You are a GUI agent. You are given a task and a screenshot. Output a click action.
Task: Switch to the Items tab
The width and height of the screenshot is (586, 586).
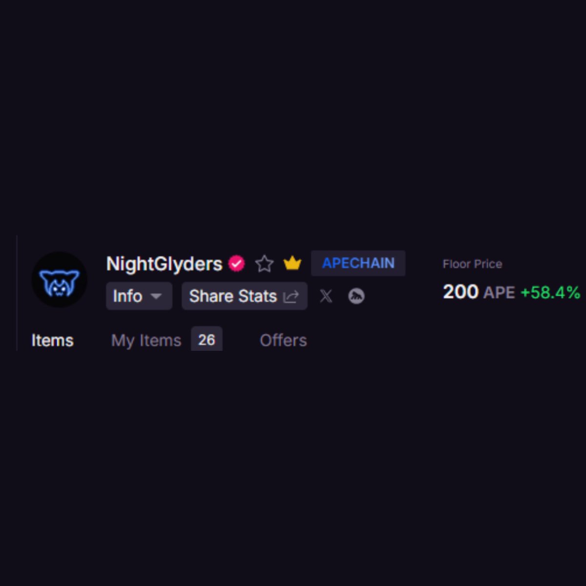pos(52,340)
